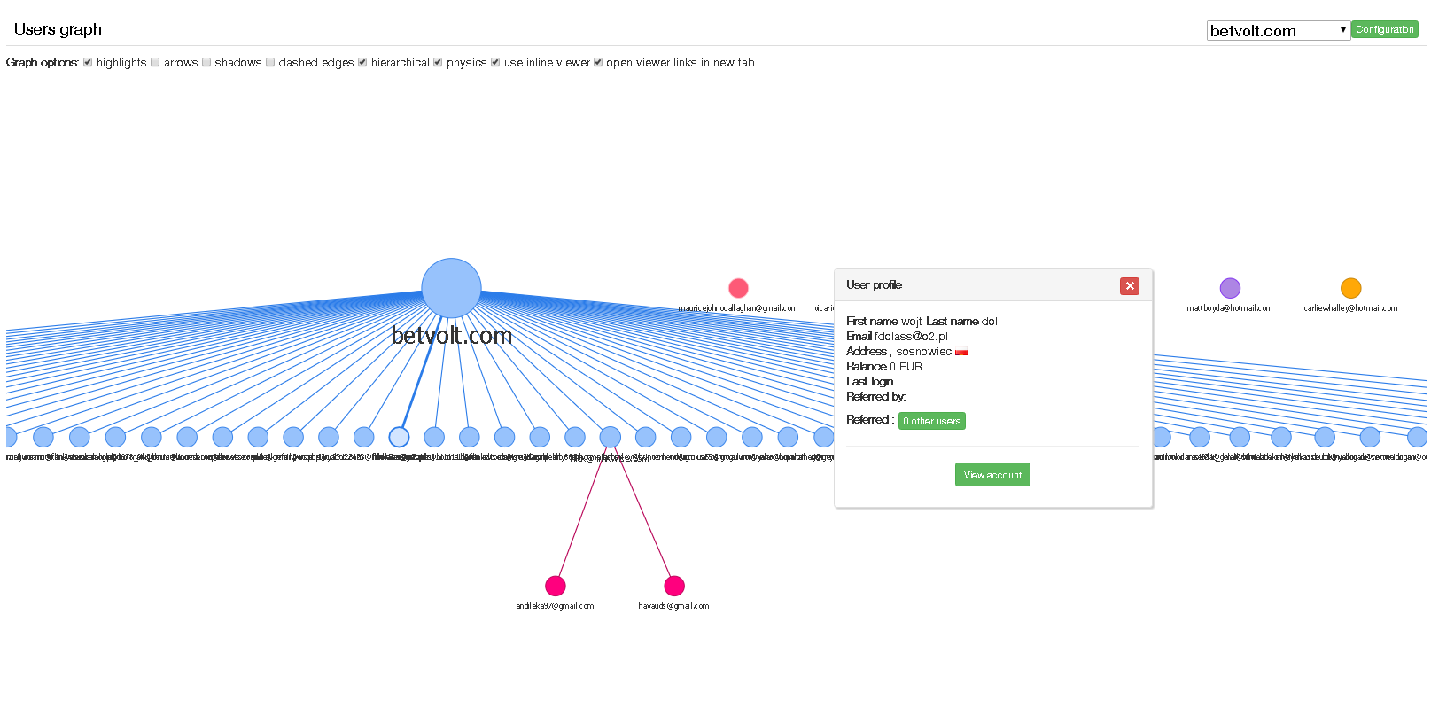
Task: Uncheck the hierarchical layout option
Action: tap(362, 62)
